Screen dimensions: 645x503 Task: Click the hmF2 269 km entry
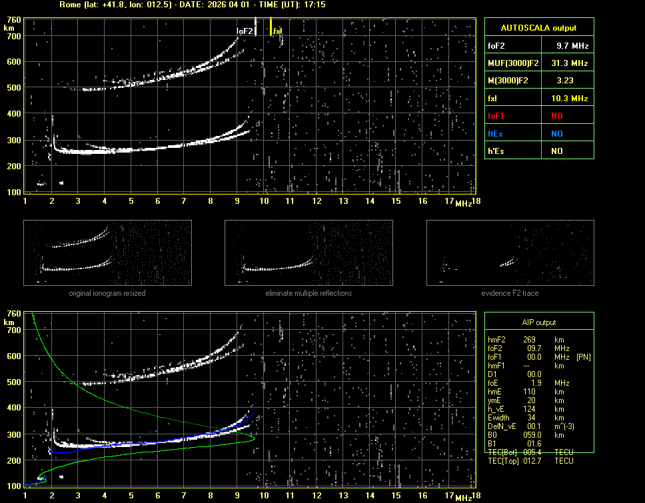tap(530, 340)
